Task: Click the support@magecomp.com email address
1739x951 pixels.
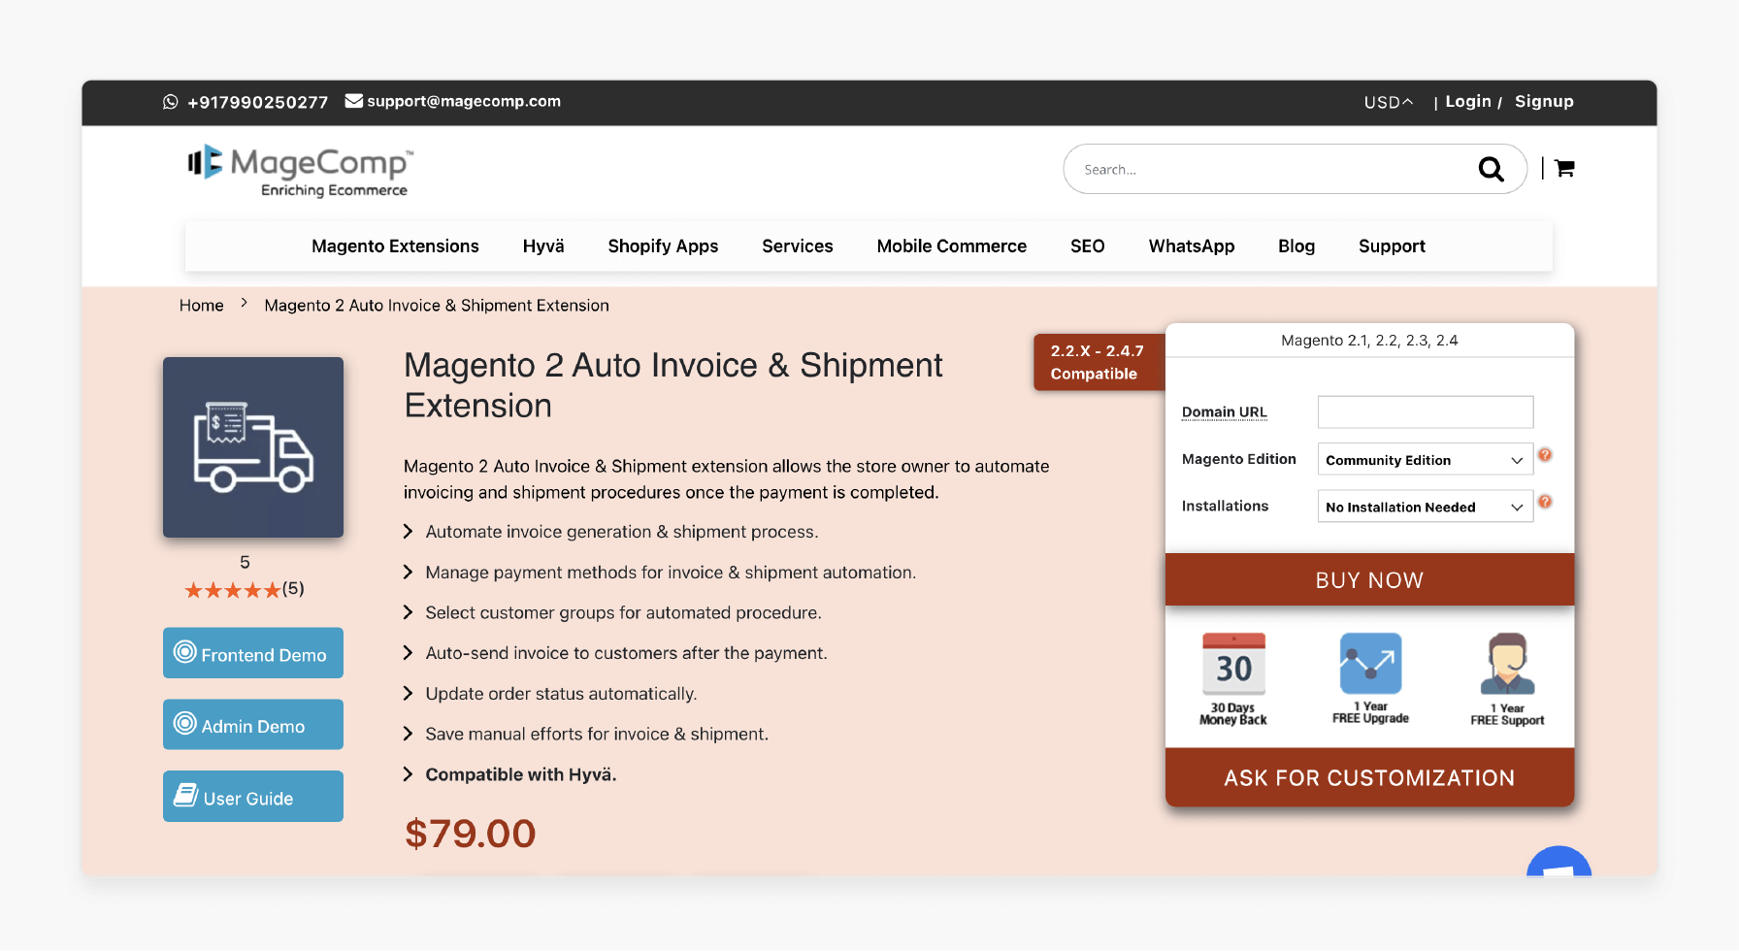Action: click(x=464, y=102)
